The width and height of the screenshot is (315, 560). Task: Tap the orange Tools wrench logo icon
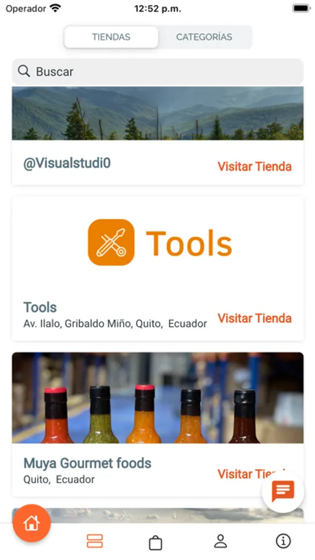click(x=111, y=242)
